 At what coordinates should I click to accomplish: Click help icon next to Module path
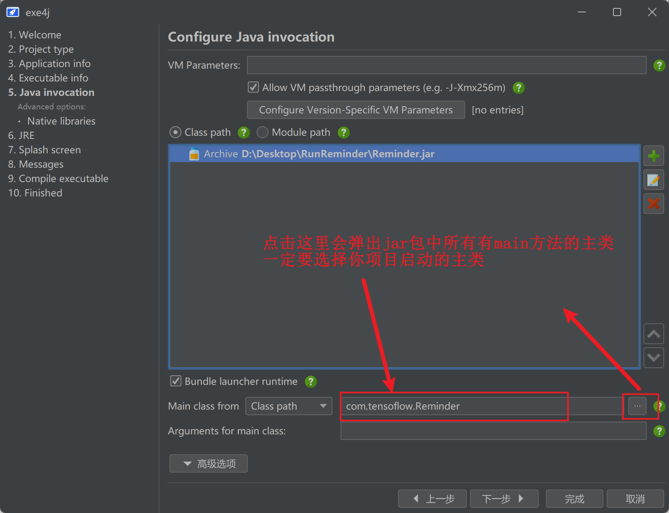pos(343,133)
